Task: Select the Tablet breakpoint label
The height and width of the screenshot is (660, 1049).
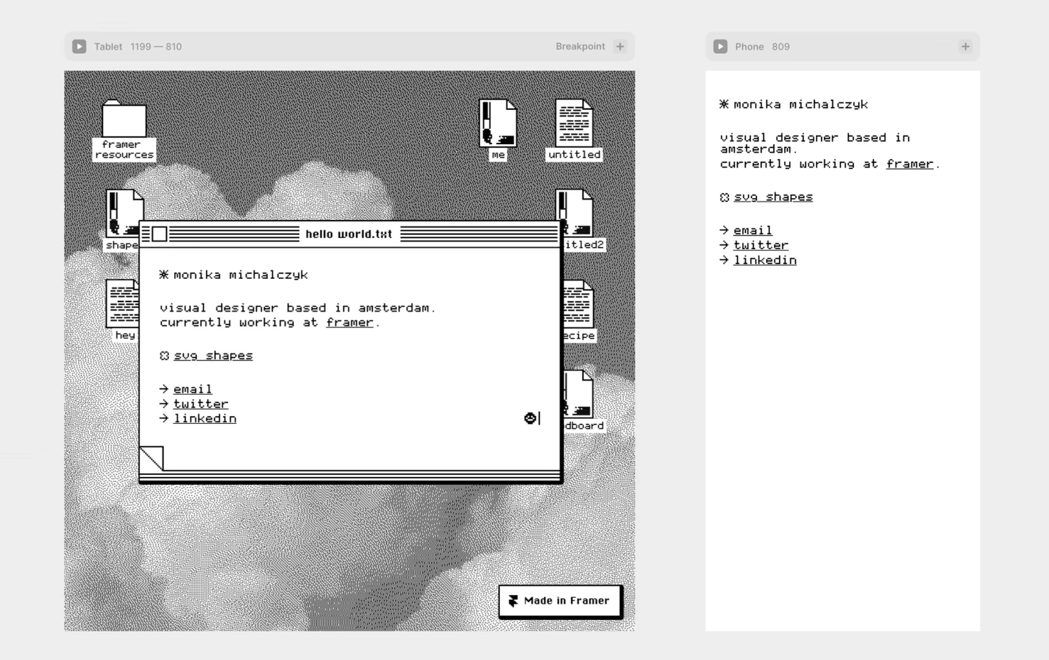Action: coord(108,47)
